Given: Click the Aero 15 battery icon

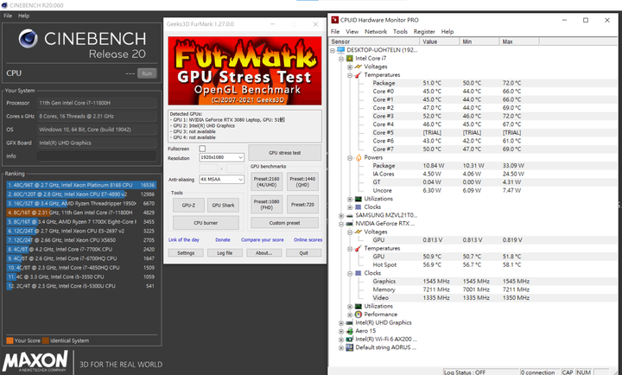Looking at the screenshot, I should click(350, 331).
